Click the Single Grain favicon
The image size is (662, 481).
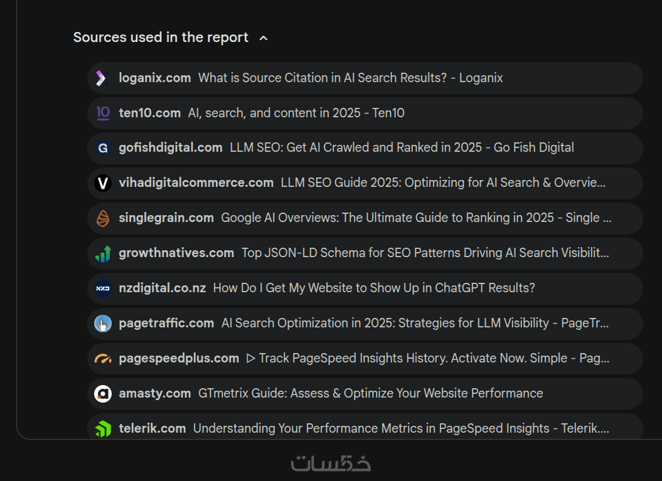102,218
